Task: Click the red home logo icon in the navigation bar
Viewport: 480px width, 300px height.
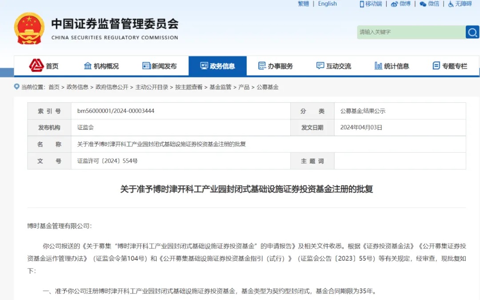Action: pos(36,65)
